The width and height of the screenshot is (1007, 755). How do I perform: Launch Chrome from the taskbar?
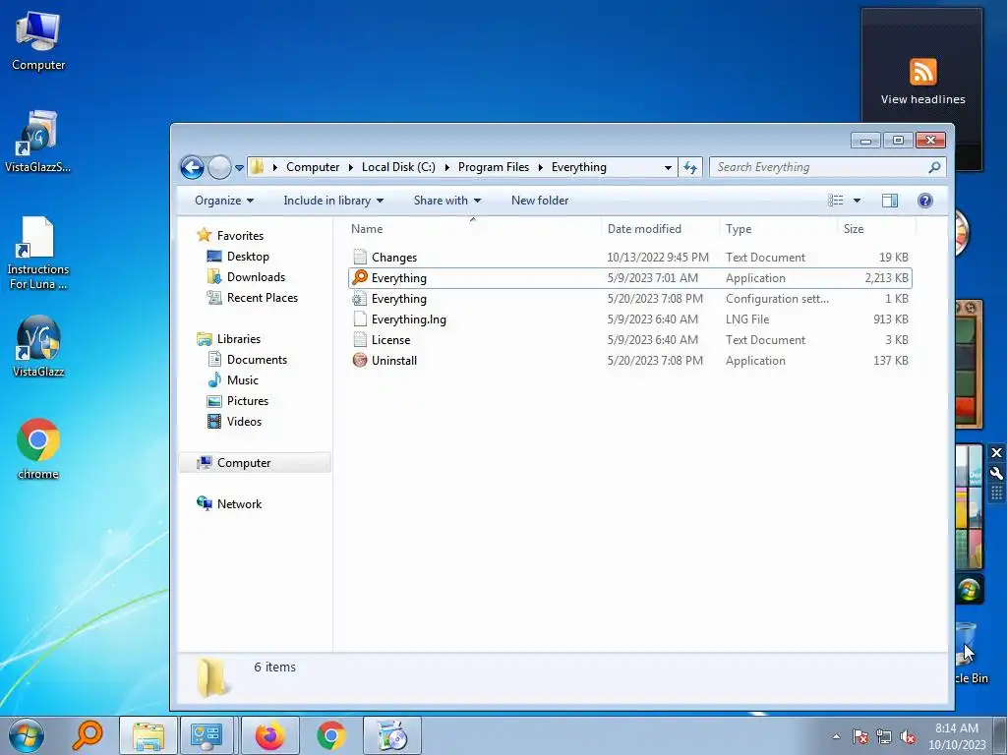click(x=330, y=735)
